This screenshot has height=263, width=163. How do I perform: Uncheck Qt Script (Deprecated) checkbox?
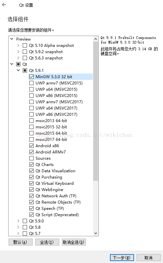click(x=31, y=215)
